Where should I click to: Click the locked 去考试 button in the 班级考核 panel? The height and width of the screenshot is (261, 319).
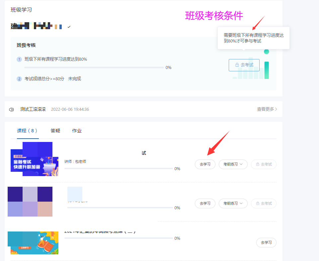[x=244, y=65]
